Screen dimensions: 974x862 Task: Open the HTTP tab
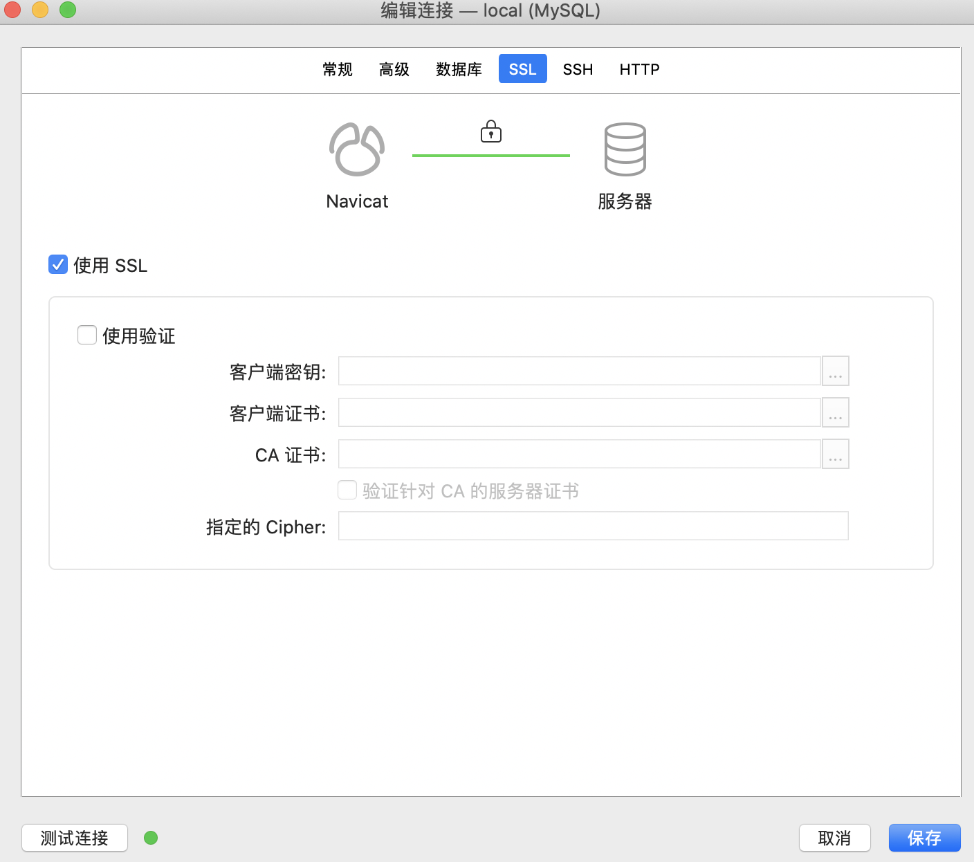click(x=640, y=69)
